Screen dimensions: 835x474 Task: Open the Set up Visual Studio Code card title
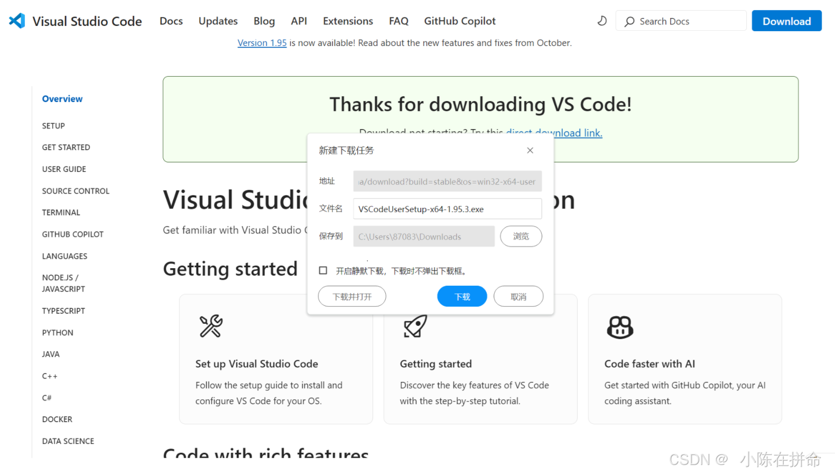[x=257, y=364]
